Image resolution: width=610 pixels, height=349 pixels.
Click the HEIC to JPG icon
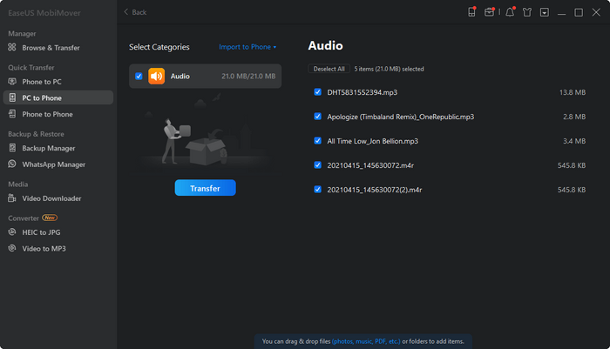click(12, 232)
